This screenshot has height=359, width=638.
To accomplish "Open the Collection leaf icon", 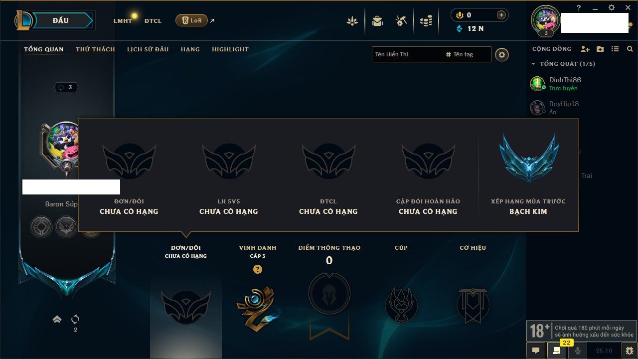I will coord(352,21).
